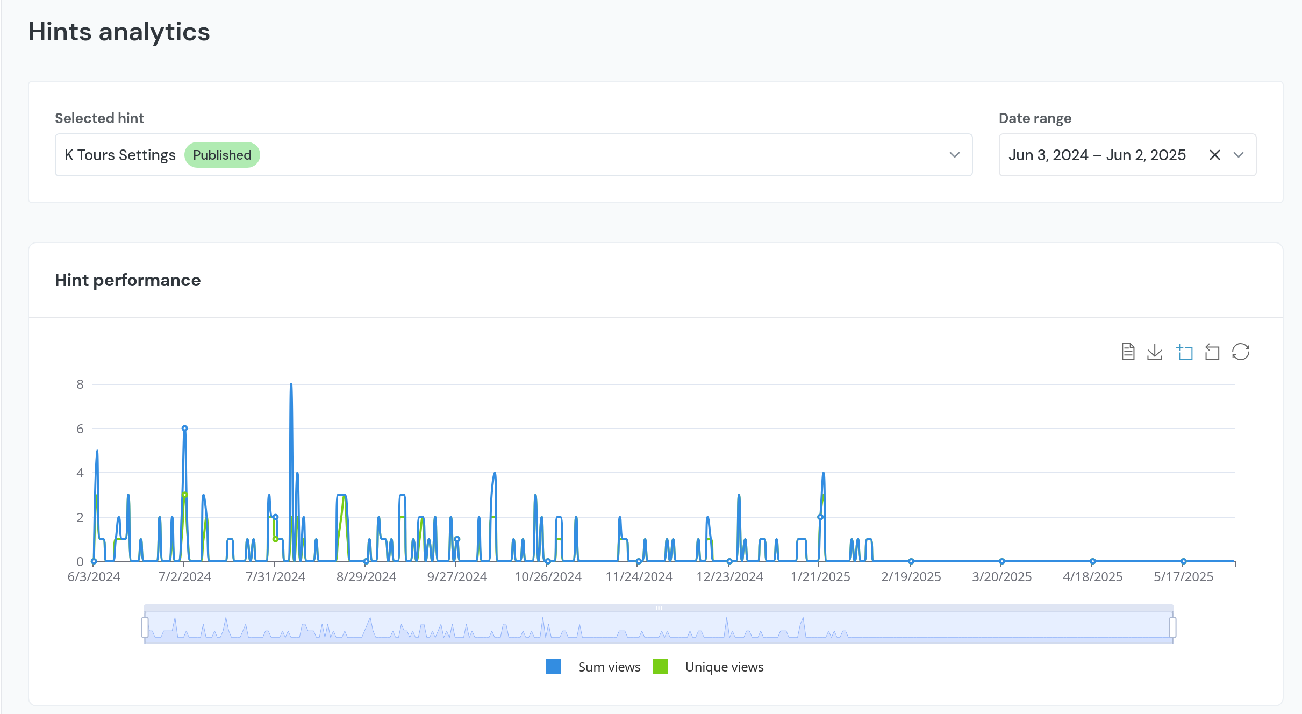1302x714 pixels.
Task: Toggle Unique views series legend
Action: point(724,667)
